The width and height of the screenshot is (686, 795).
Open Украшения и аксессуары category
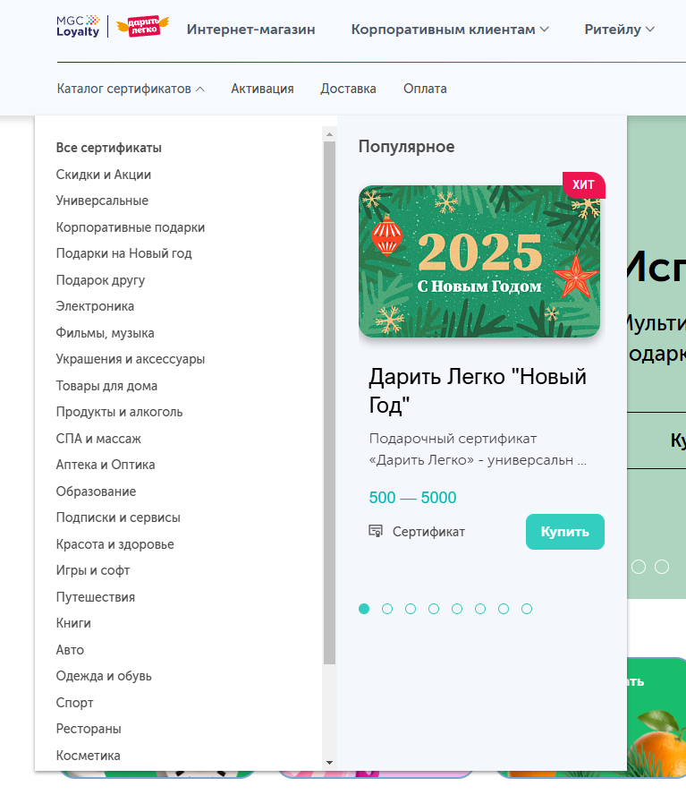(x=131, y=359)
